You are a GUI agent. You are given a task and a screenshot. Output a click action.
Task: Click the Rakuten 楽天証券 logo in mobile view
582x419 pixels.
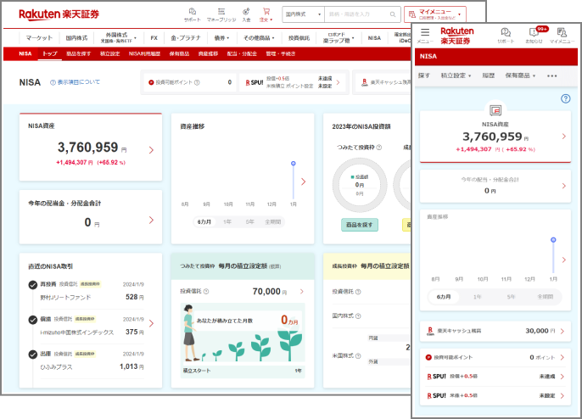(456, 36)
